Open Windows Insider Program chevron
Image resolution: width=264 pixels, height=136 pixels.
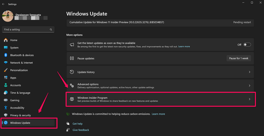coord(249,99)
